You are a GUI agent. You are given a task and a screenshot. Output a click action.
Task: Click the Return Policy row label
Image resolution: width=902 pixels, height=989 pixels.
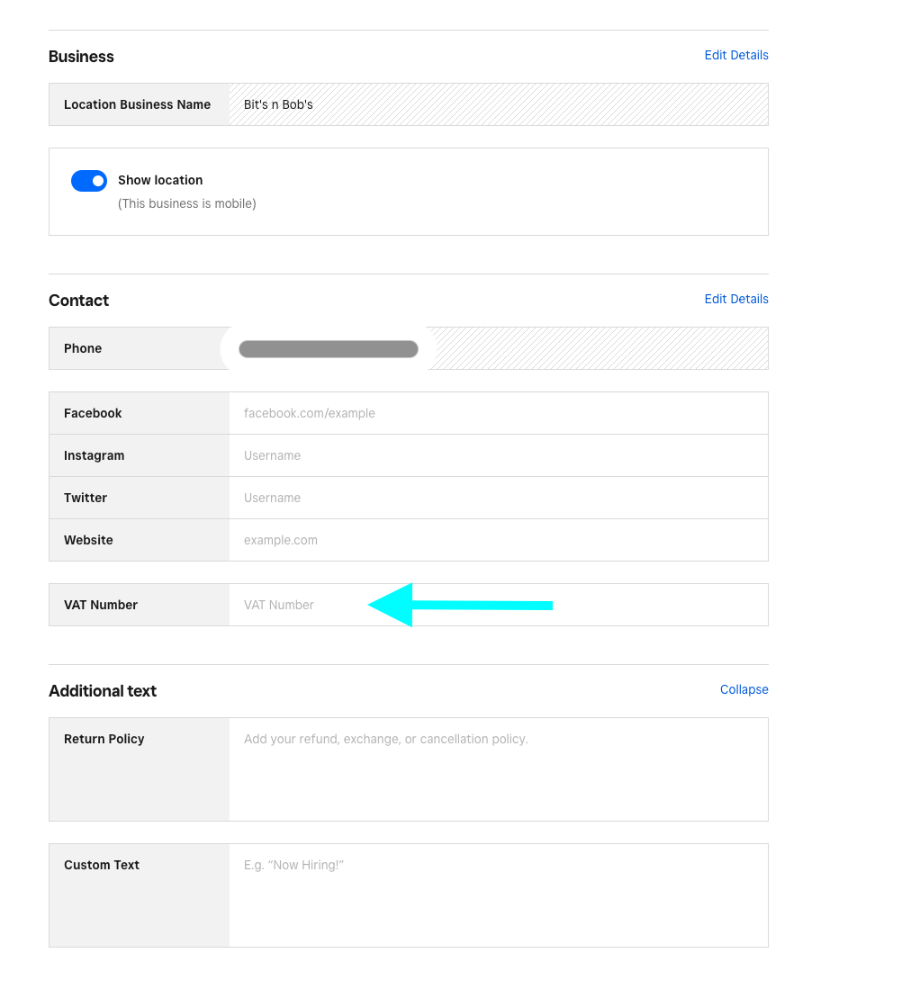coord(104,739)
